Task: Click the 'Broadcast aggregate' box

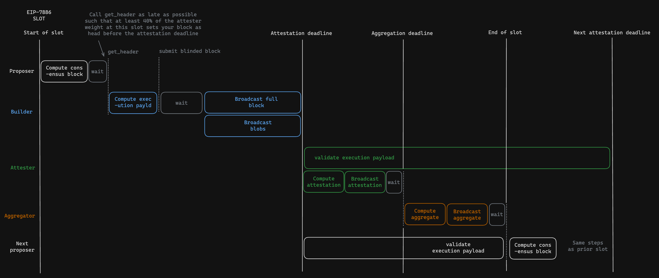Action: [x=467, y=214]
